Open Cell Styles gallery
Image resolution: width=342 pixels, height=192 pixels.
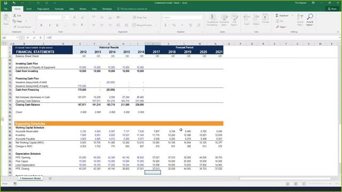coord(234,20)
